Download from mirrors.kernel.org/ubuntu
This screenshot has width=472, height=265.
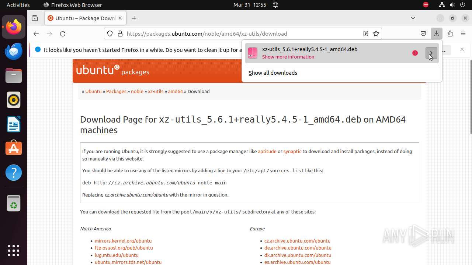coord(123,241)
